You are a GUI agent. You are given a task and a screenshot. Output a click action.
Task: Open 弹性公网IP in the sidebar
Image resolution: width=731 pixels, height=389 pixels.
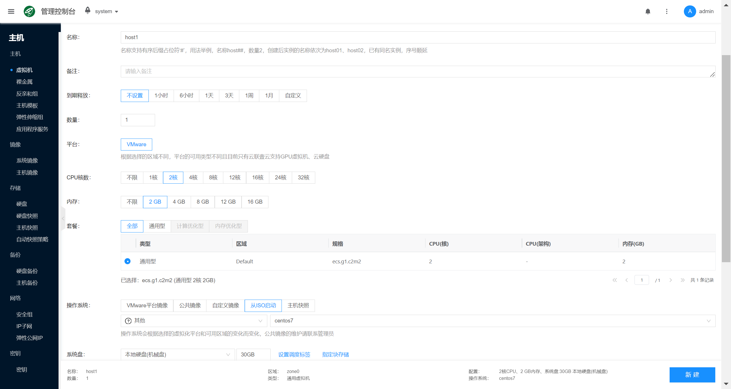point(29,338)
